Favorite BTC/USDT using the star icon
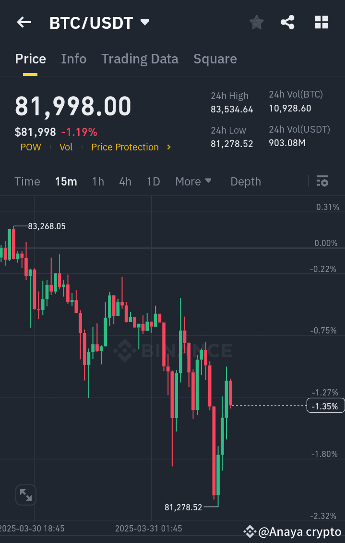Image resolution: width=345 pixels, height=543 pixels. pyautogui.click(x=256, y=22)
